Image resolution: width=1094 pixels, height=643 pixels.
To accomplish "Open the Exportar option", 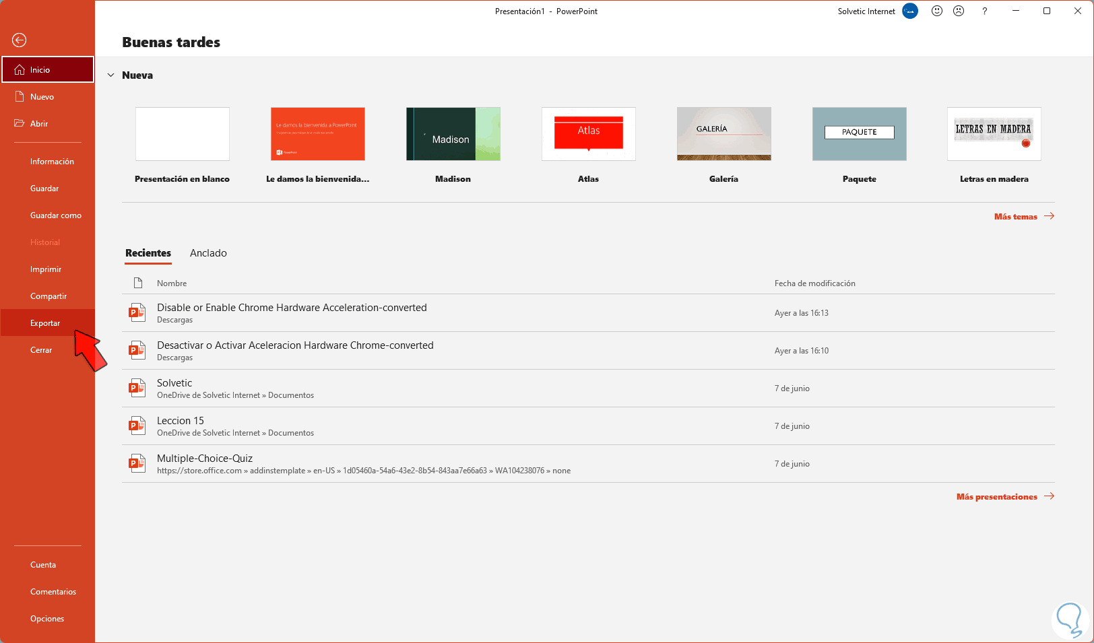I will click(x=48, y=323).
